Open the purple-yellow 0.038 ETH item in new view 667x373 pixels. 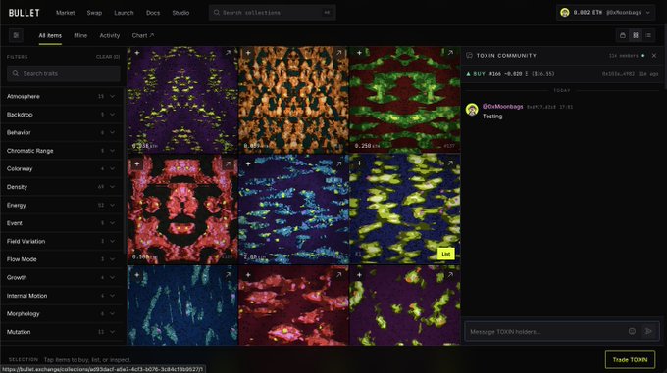pyautogui.click(x=228, y=53)
